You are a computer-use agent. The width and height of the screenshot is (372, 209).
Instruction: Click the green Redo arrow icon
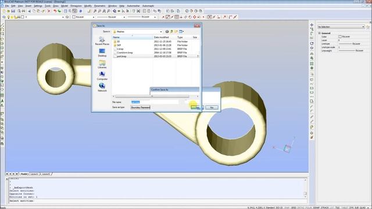[x=59, y=11]
